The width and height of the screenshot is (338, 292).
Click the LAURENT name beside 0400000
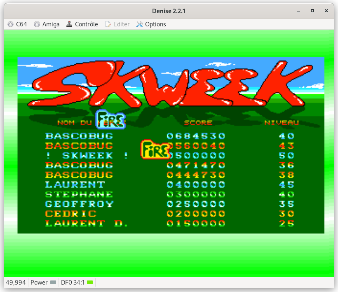click(75, 185)
